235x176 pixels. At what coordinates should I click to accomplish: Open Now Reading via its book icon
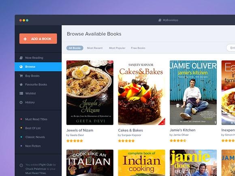click(21, 58)
